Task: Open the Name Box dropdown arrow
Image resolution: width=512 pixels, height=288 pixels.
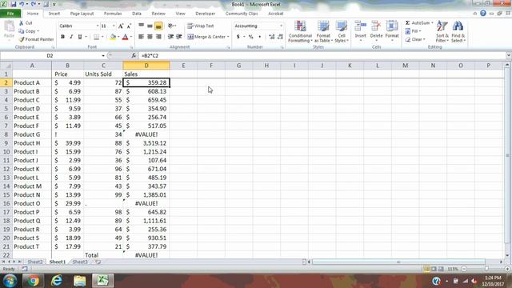Action: pyautogui.click(x=103, y=56)
